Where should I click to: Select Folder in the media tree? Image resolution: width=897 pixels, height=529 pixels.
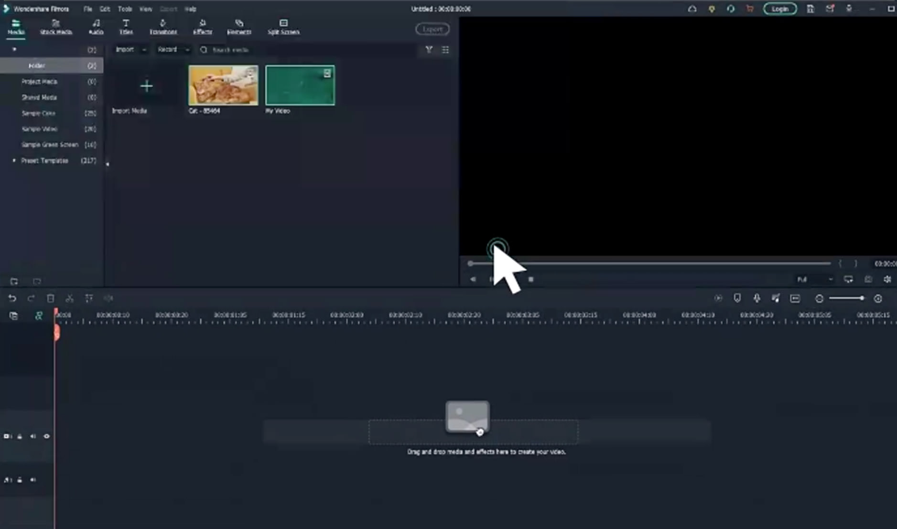coord(52,65)
